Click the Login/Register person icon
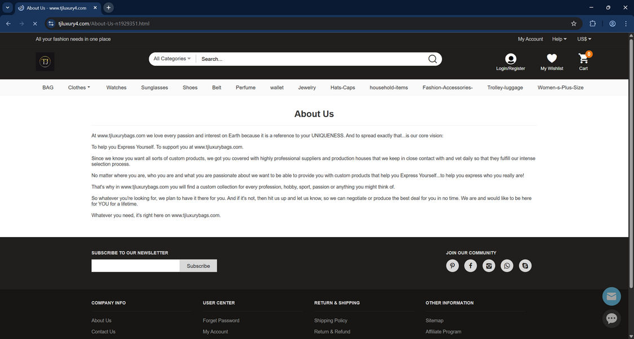 click(510, 58)
